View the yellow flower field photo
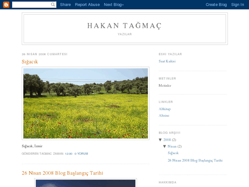This screenshot has height=187, width=249. [85, 103]
